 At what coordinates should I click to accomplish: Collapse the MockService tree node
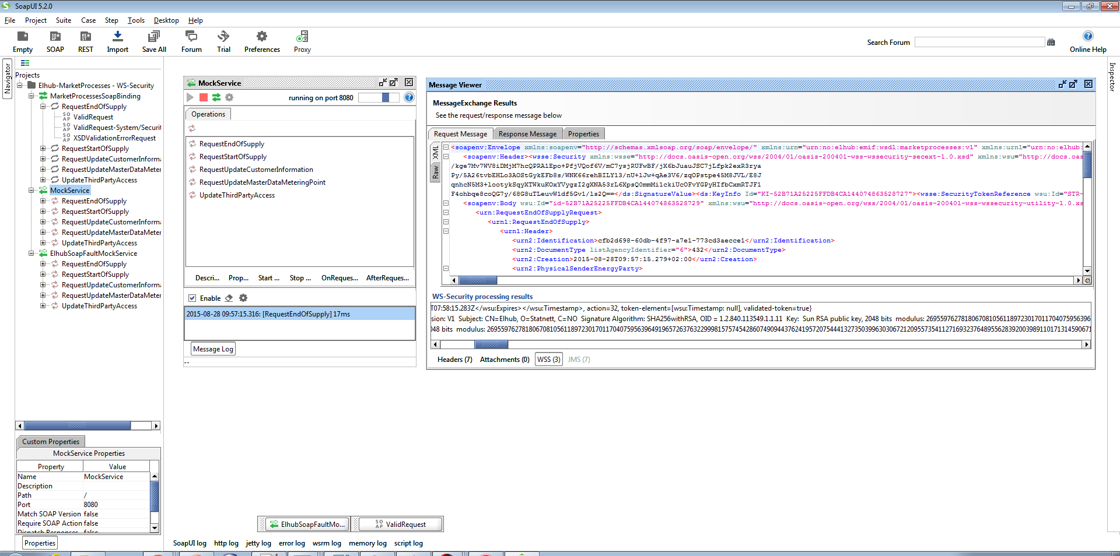pyautogui.click(x=32, y=191)
